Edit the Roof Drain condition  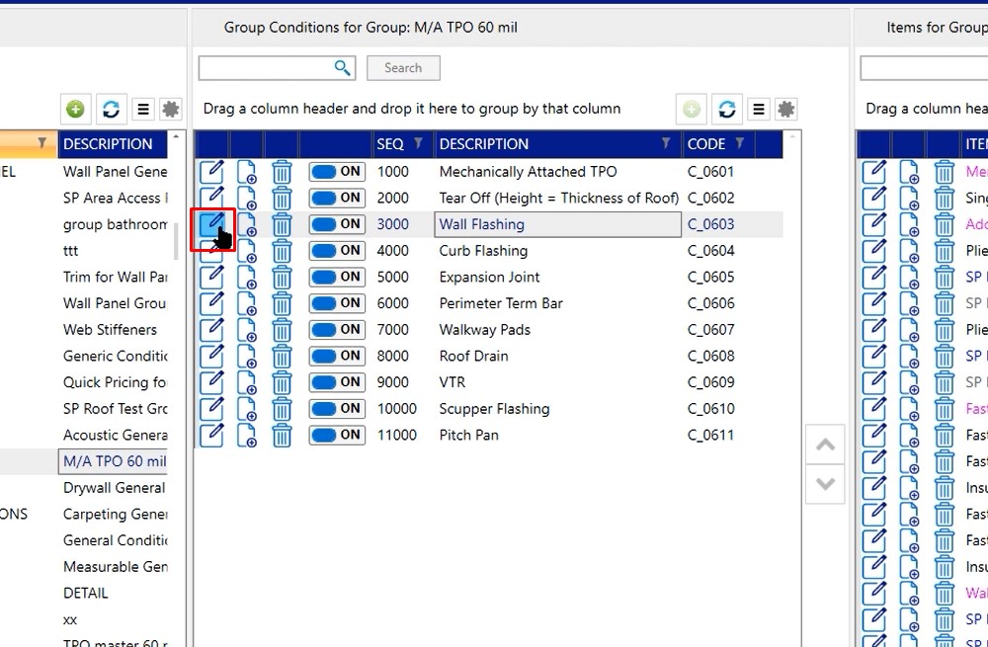[212, 356]
